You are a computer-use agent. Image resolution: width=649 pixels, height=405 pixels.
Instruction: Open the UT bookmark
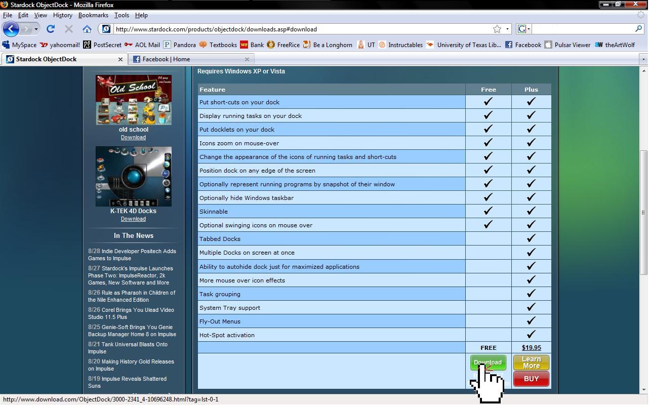point(366,45)
